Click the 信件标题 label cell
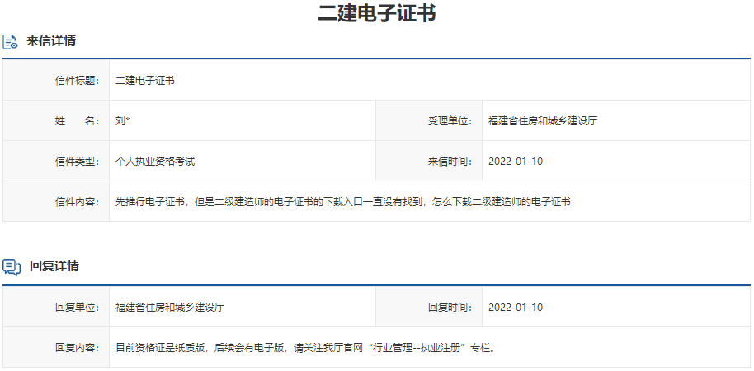 point(76,81)
